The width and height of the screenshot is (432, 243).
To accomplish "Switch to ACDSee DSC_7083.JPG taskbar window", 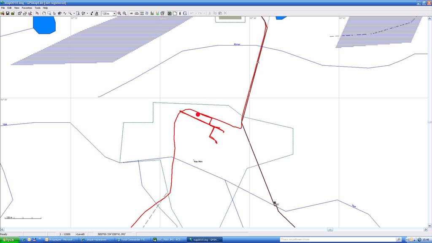I will click(x=169, y=240).
